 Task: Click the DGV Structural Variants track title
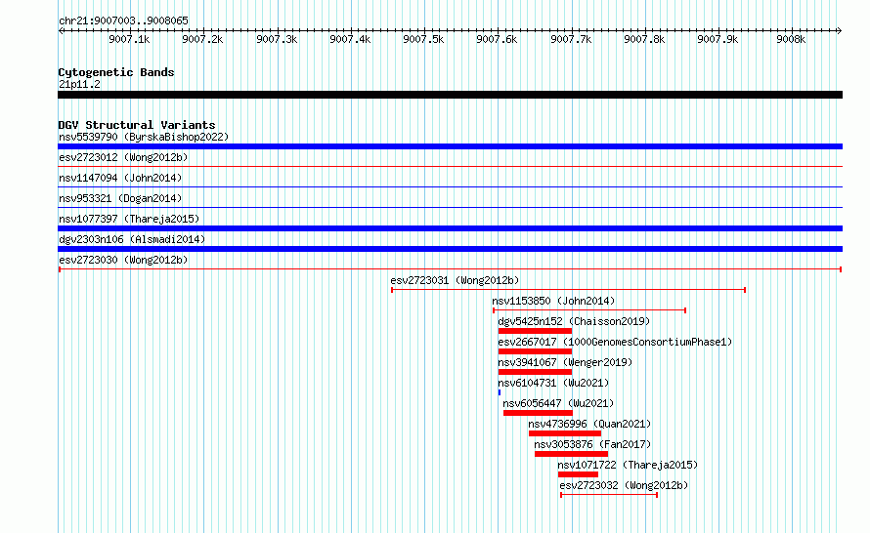point(137,125)
